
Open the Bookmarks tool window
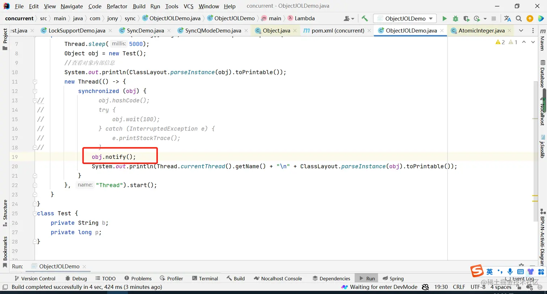[5, 252]
